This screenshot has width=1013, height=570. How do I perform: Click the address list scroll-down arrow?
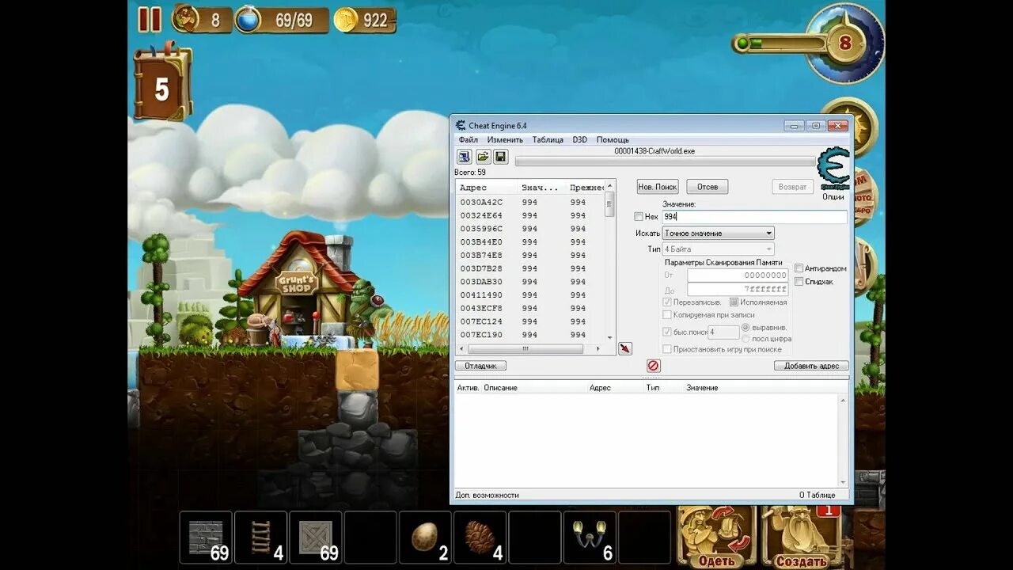[x=609, y=337]
